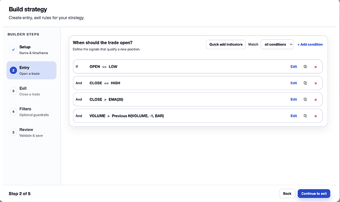This screenshot has width=340, height=202.
Task: Delete the OPEN == LOW condition
Action: pos(316,67)
